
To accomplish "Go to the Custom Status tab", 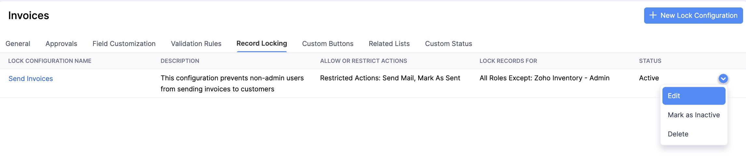I will pos(449,44).
